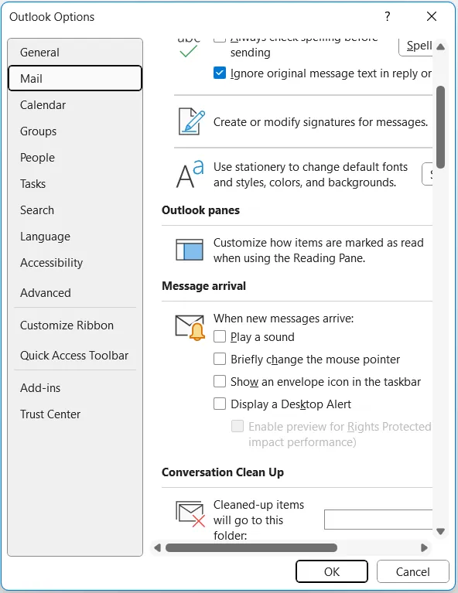Viewport: 458px width, 593px height.
Task: Click the vertical scrollbar down arrow
Action: 440,531
